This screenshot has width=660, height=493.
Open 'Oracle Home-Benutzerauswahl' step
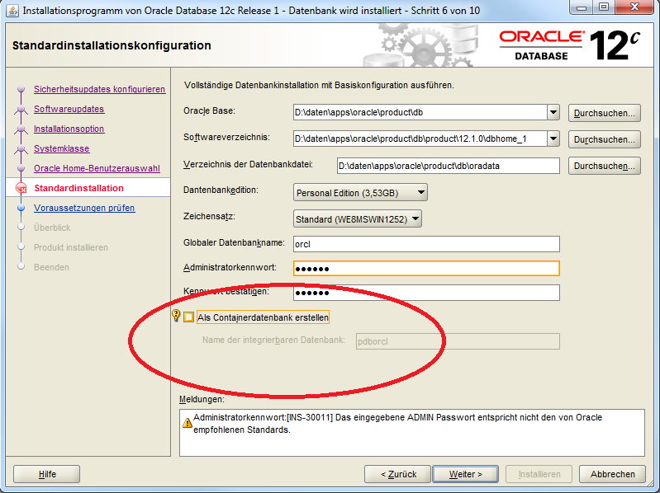97,168
